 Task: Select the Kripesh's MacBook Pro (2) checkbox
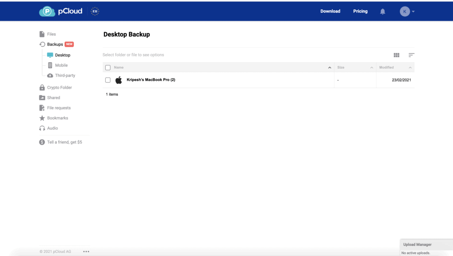[x=107, y=80]
